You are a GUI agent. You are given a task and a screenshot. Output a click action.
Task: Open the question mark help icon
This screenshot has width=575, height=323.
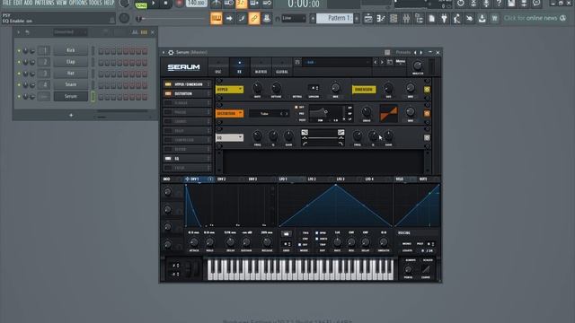coord(499,4)
